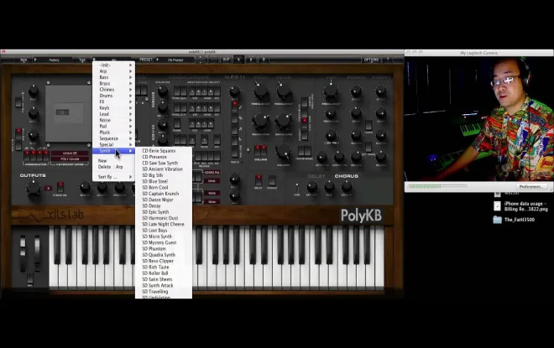Expand the Pad category submenu
This screenshot has height=348, width=554.
pyautogui.click(x=113, y=127)
